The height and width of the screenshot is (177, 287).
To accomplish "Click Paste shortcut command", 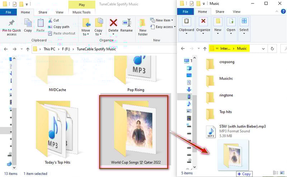I will (62, 33).
